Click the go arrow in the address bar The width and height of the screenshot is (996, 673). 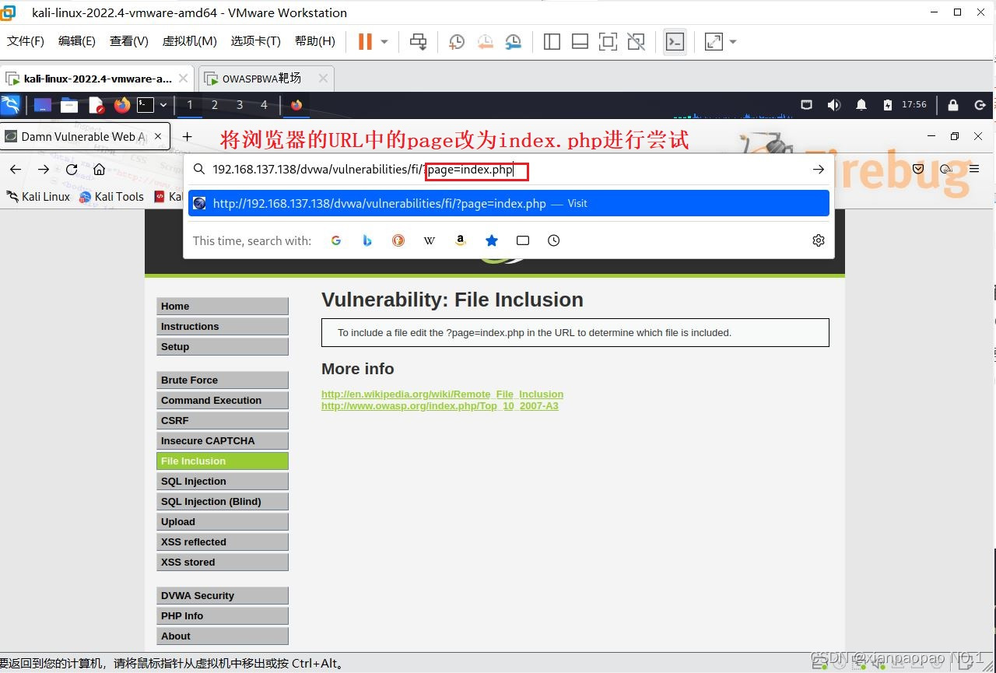point(818,170)
